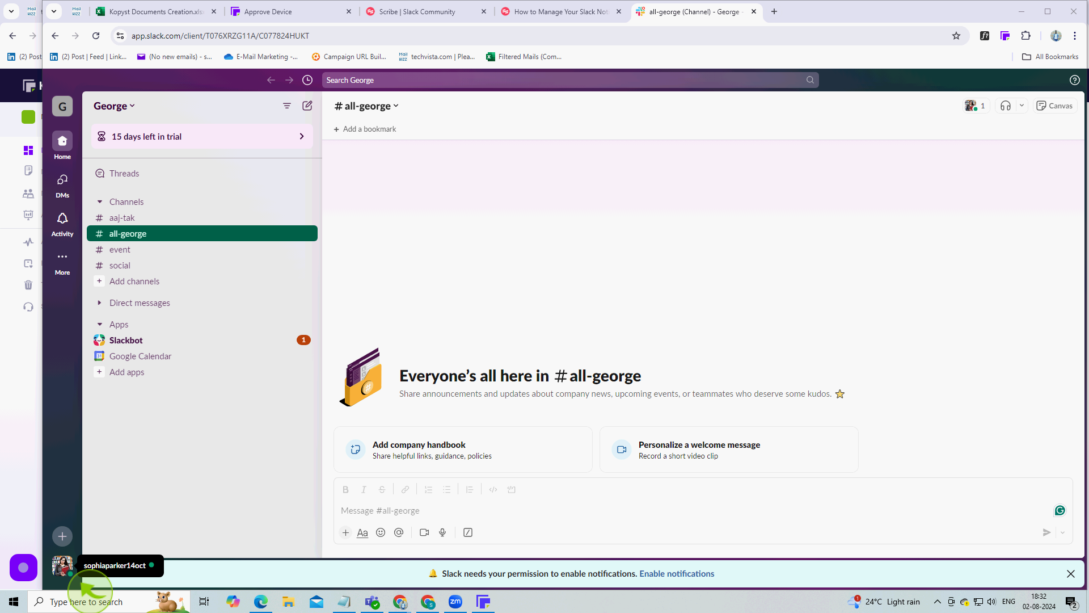
Task: Open Slack help question icon
Action: tap(1074, 80)
